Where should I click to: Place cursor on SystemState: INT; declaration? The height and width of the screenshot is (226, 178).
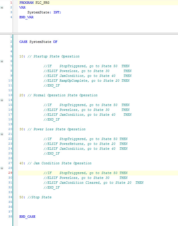(x=44, y=12)
